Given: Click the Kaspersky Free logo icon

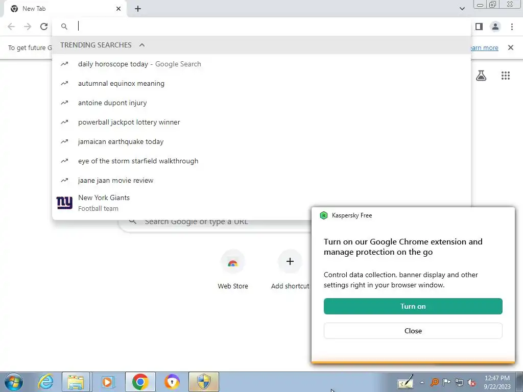Looking at the screenshot, I should 323,215.
